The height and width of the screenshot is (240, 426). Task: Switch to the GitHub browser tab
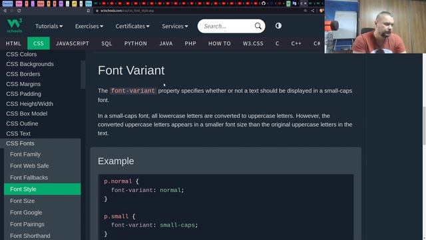(264, 3)
